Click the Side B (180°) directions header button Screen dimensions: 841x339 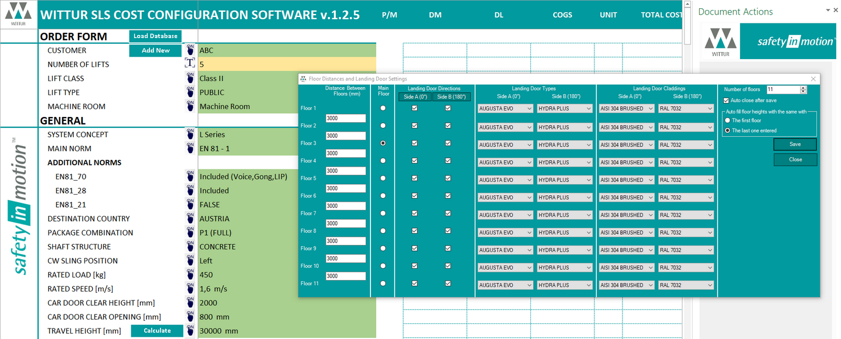point(451,97)
